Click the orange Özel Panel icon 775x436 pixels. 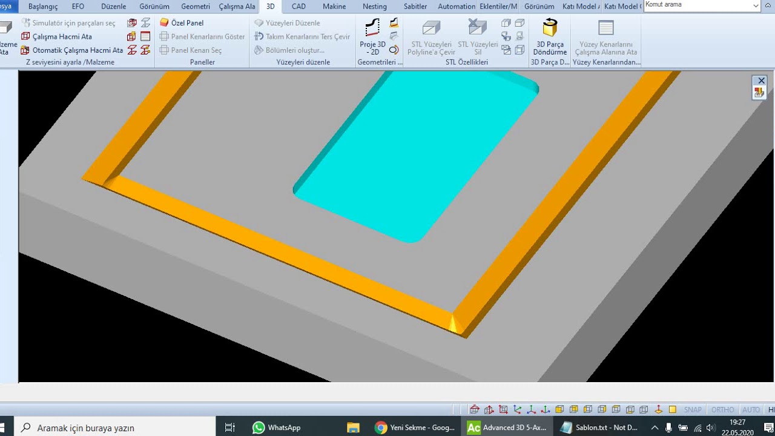pyautogui.click(x=164, y=22)
